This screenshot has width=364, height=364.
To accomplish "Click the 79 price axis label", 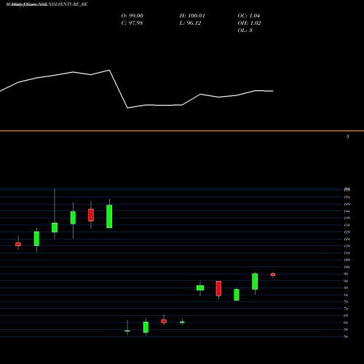I will [346, 301].
